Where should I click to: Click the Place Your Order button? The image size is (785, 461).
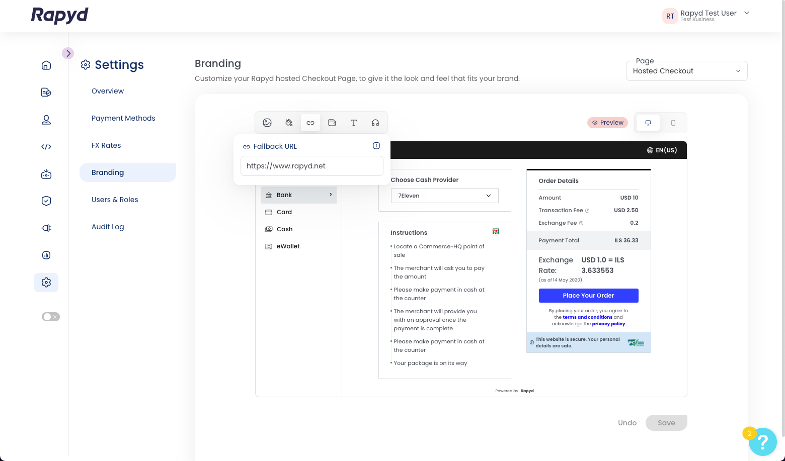[588, 296]
